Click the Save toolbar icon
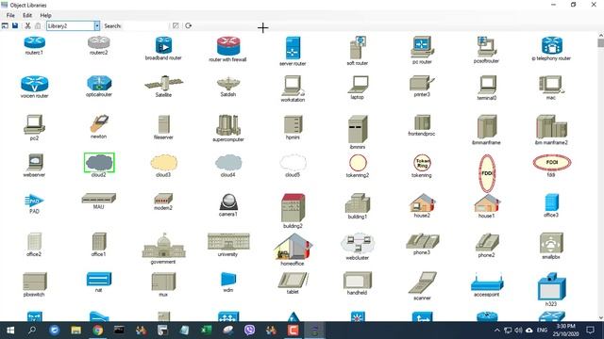 coord(15,25)
